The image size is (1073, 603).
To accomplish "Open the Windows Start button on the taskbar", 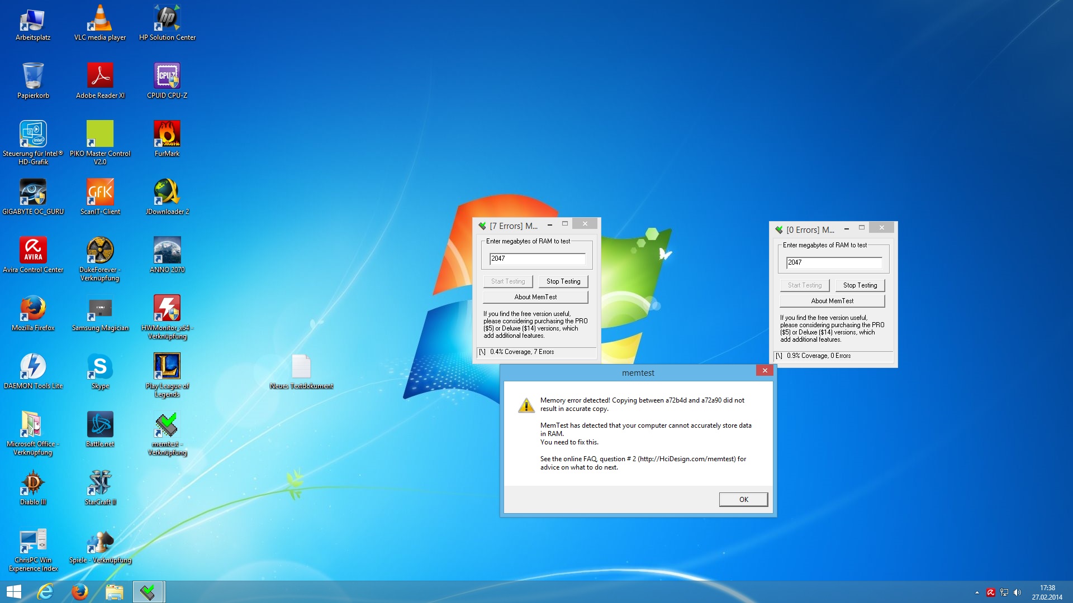I will tap(13, 592).
